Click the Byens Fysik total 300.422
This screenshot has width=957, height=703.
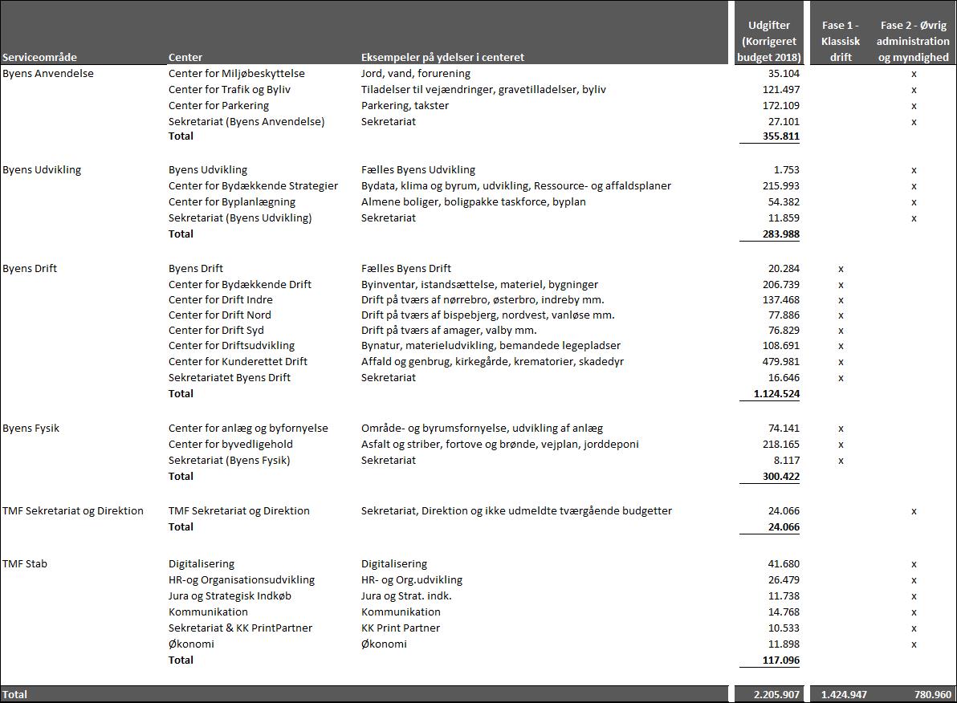781,476
